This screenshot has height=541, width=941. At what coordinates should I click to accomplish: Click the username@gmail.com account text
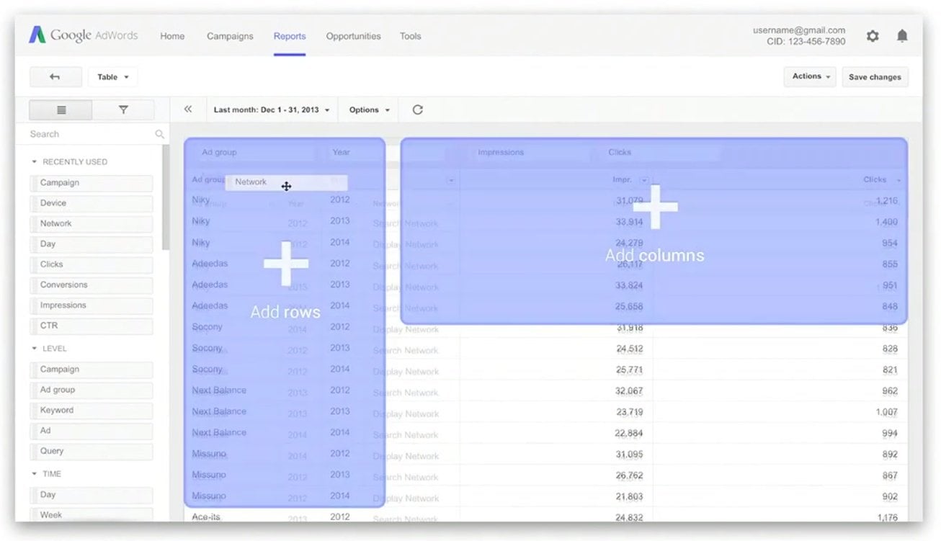click(799, 30)
